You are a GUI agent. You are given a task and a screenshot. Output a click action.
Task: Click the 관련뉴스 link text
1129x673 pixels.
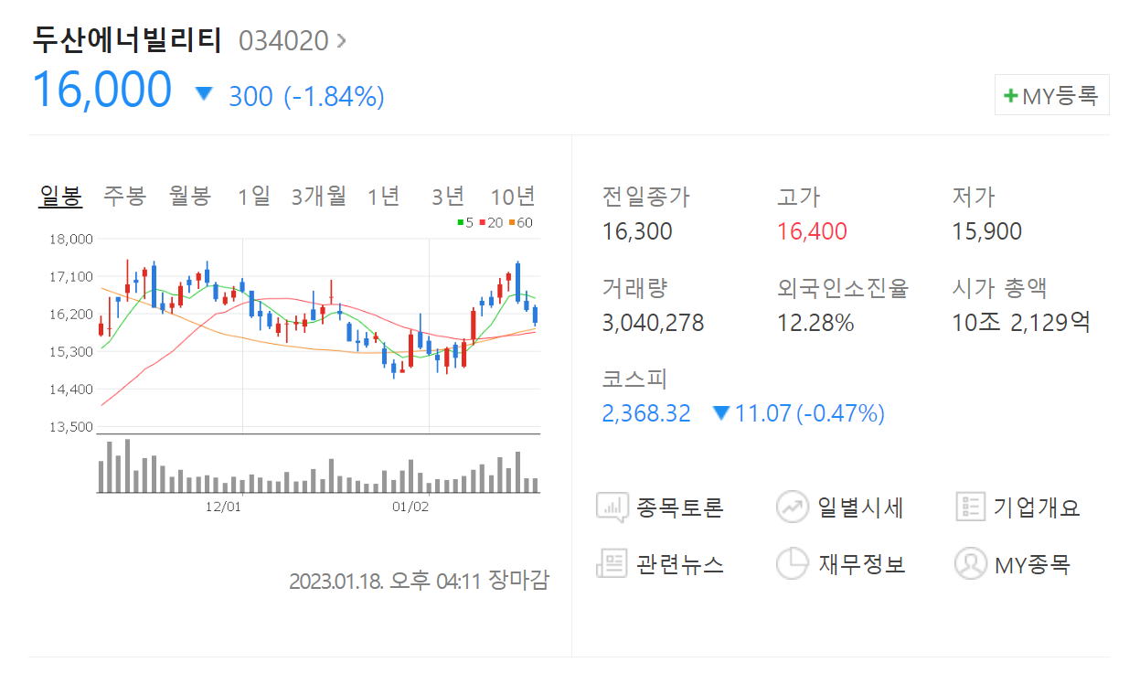click(x=679, y=564)
